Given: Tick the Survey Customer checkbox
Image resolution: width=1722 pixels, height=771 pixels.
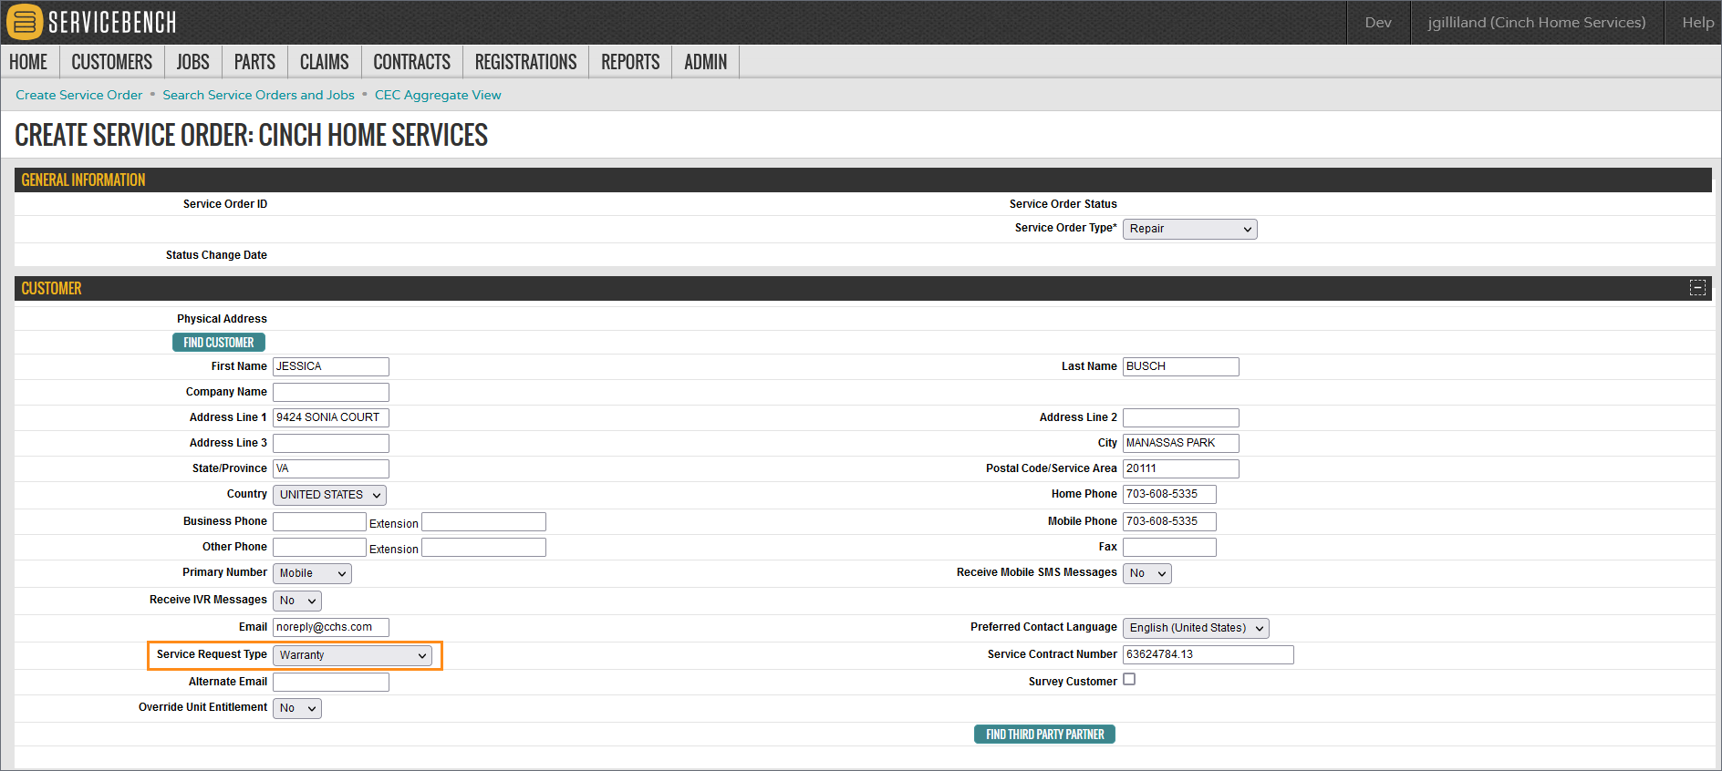Looking at the screenshot, I should click(1129, 679).
